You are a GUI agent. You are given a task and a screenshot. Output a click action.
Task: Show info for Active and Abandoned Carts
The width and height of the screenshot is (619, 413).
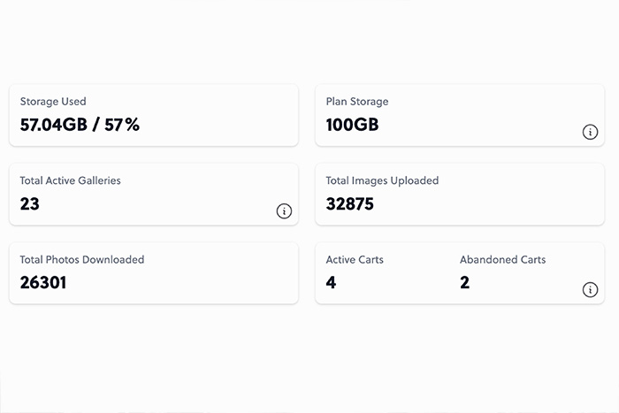coord(590,289)
